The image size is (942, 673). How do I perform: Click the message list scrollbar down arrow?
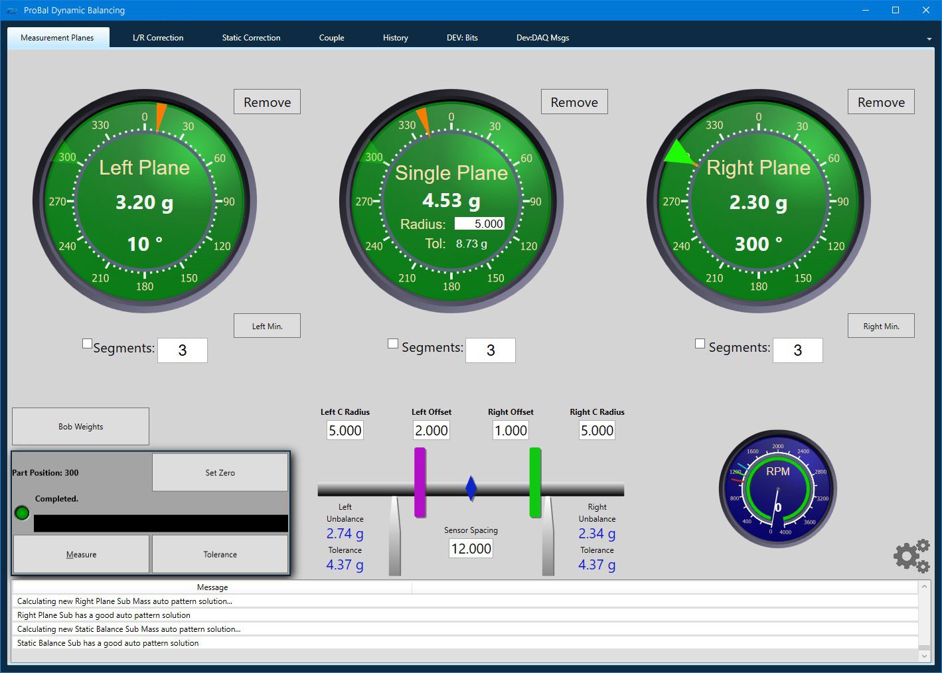click(924, 656)
